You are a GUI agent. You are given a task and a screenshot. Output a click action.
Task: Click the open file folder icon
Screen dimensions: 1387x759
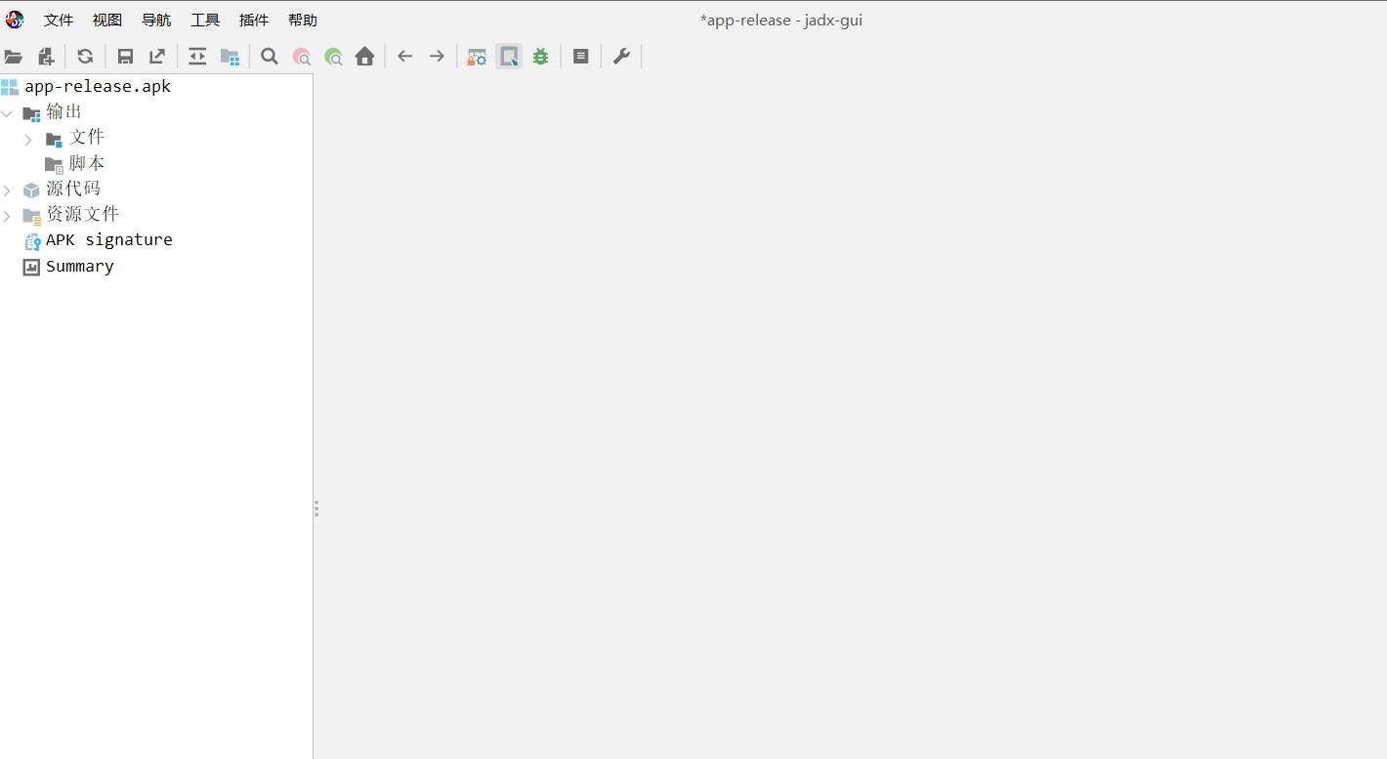tap(14, 57)
